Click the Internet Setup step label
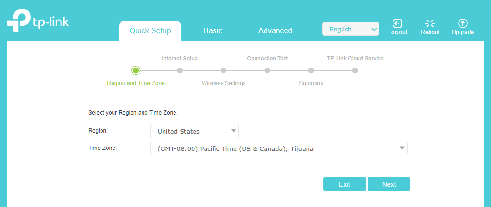The width and height of the screenshot is (491, 207). tap(180, 59)
